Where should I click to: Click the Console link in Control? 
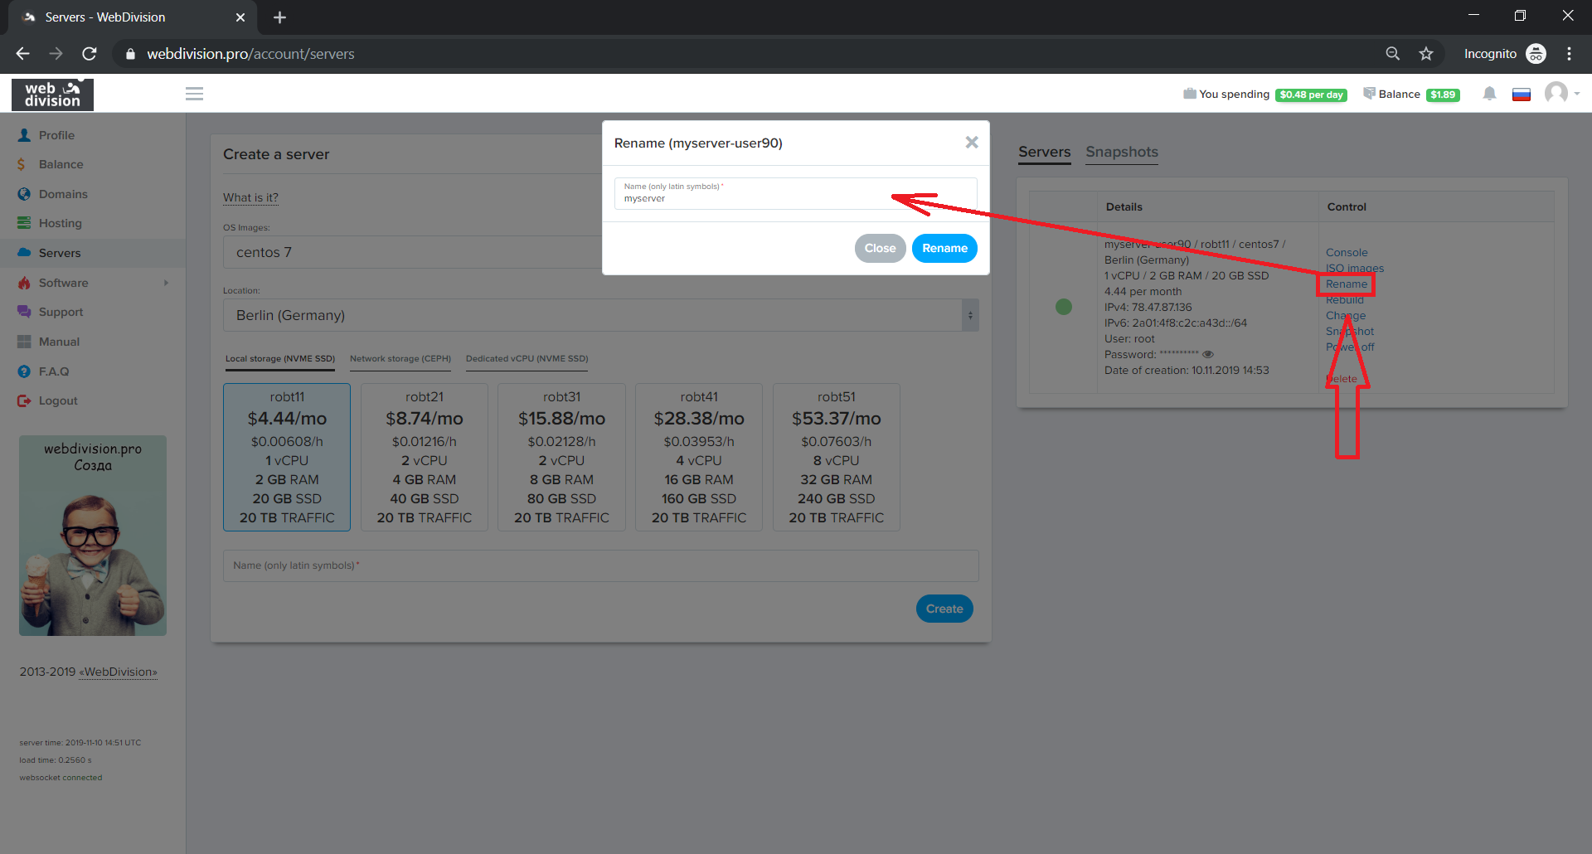[x=1346, y=253]
